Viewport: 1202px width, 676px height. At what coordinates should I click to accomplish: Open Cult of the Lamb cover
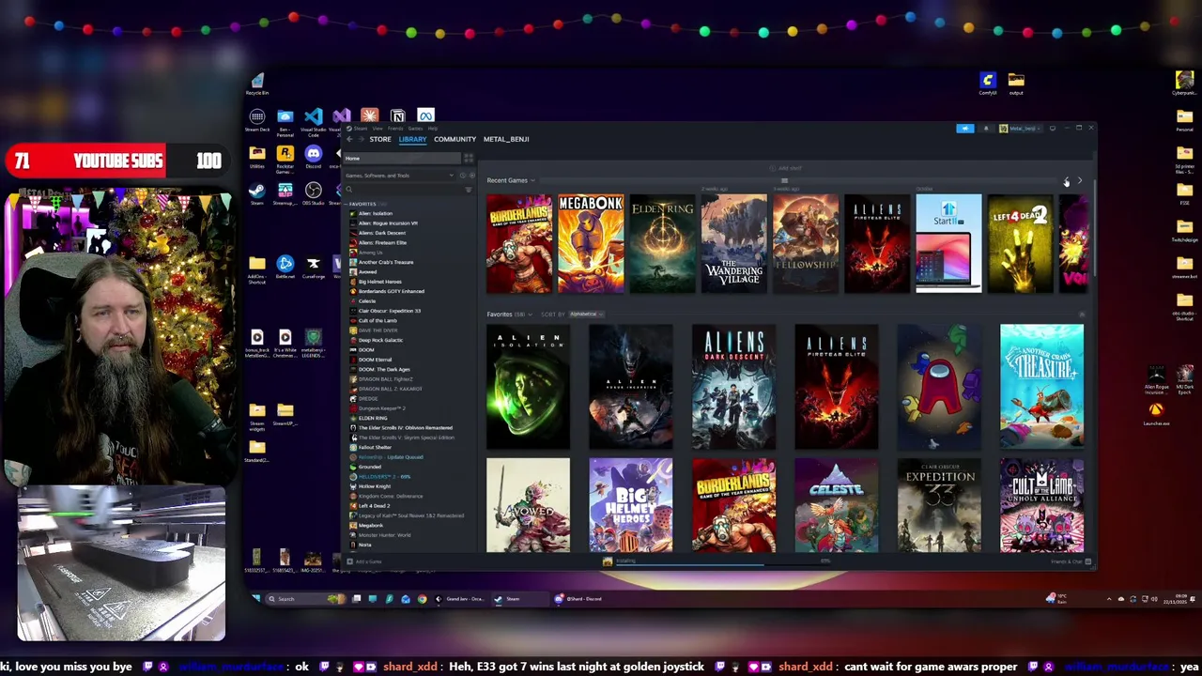(x=1041, y=505)
